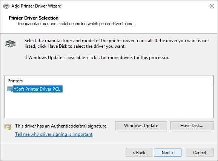Screen dimensions: 218x161
Task: Click the YSoft driver icon in the Printers list
Action: pos(10,89)
